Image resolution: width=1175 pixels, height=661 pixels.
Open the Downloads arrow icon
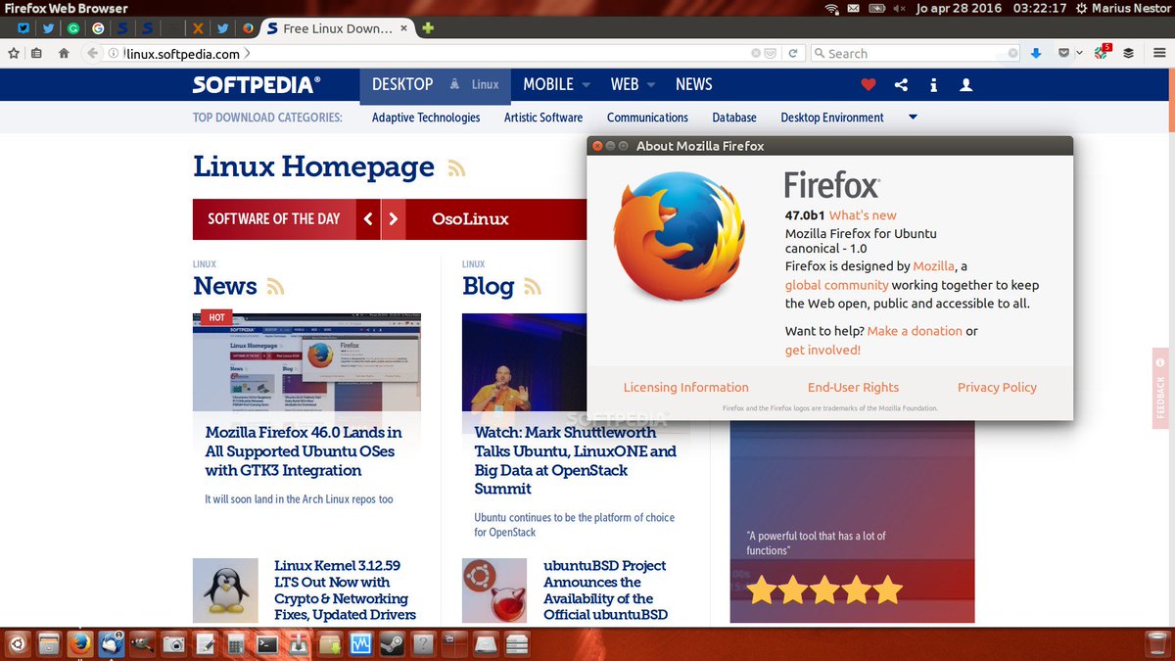(1036, 54)
